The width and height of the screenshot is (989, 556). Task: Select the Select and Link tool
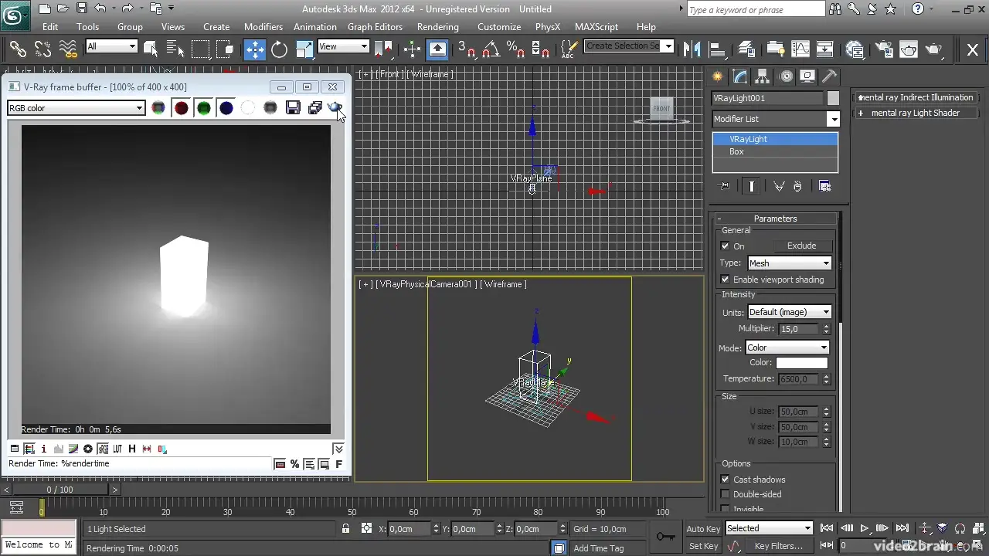pyautogui.click(x=17, y=49)
